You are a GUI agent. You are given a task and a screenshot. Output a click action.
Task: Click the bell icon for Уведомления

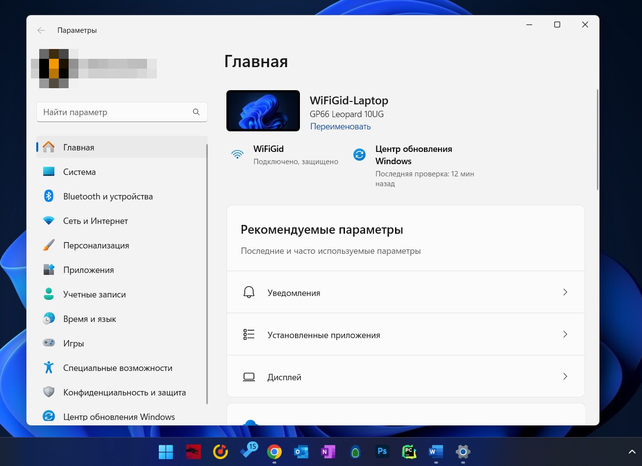pyautogui.click(x=249, y=293)
